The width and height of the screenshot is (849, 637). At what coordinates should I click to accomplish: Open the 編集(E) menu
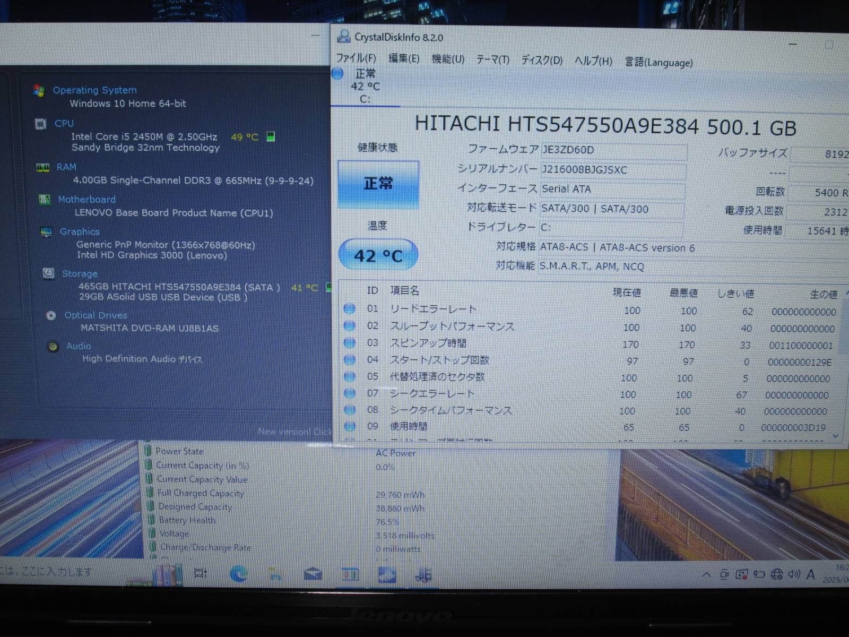(x=404, y=58)
